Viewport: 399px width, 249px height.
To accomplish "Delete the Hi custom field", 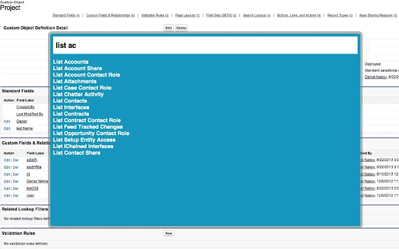I will coord(16,174).
